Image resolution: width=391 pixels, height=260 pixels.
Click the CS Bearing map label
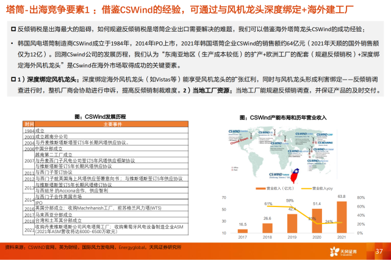pyautogui.click(x=325, y=143)
